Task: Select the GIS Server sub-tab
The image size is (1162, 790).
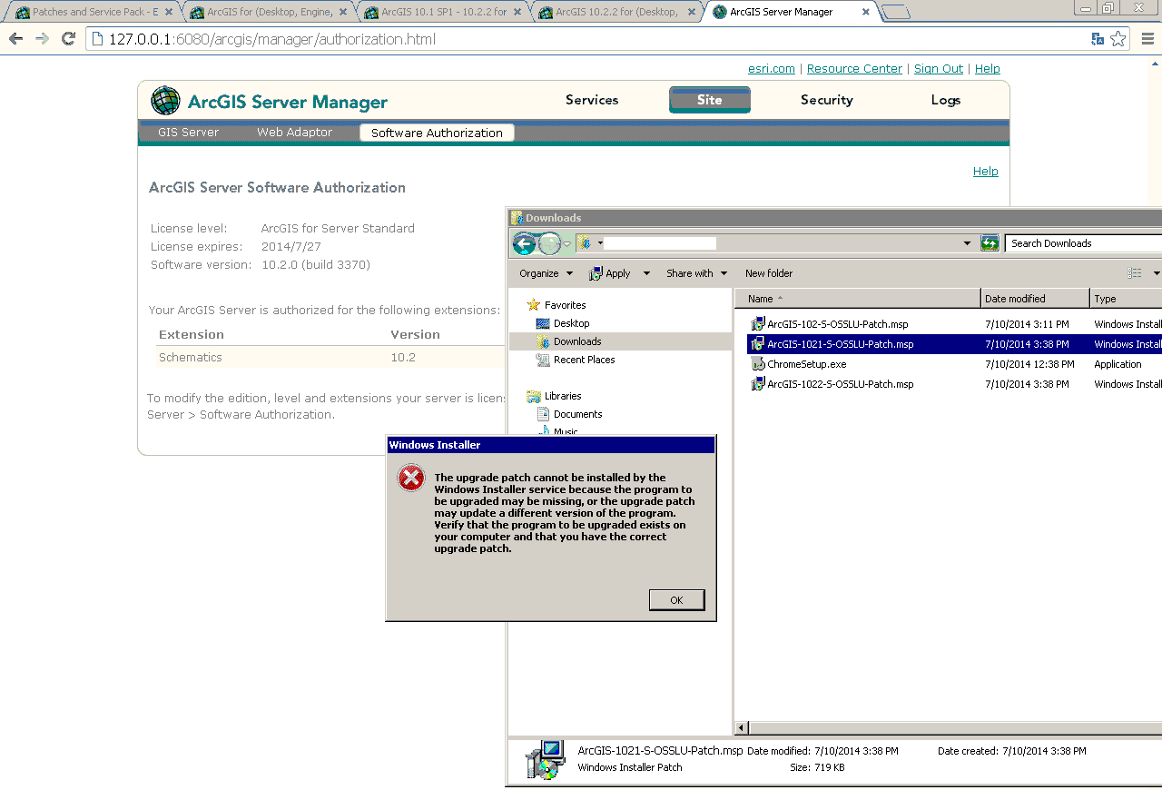Action: point(188,133)
